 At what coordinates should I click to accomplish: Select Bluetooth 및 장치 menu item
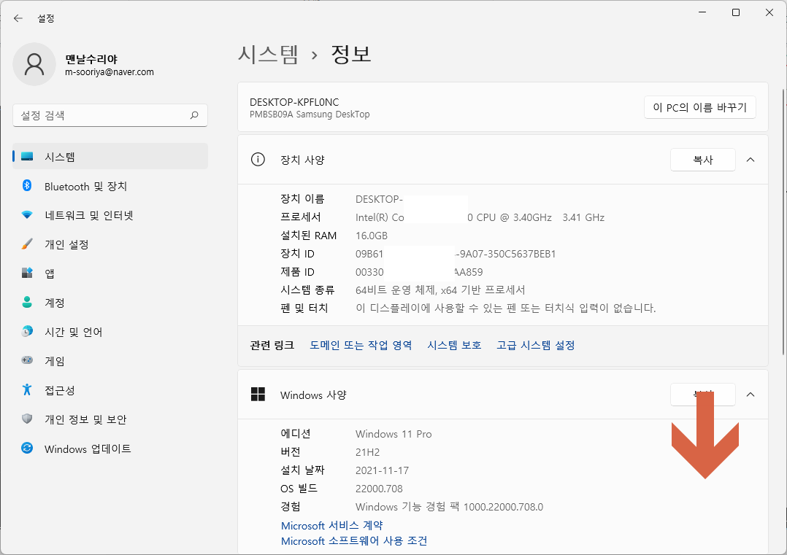pyautogui.click(x=110, y=186)
